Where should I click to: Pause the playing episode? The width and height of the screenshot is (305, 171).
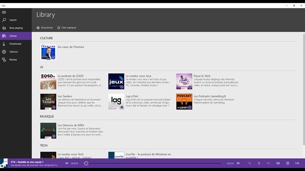coord(259,163)
